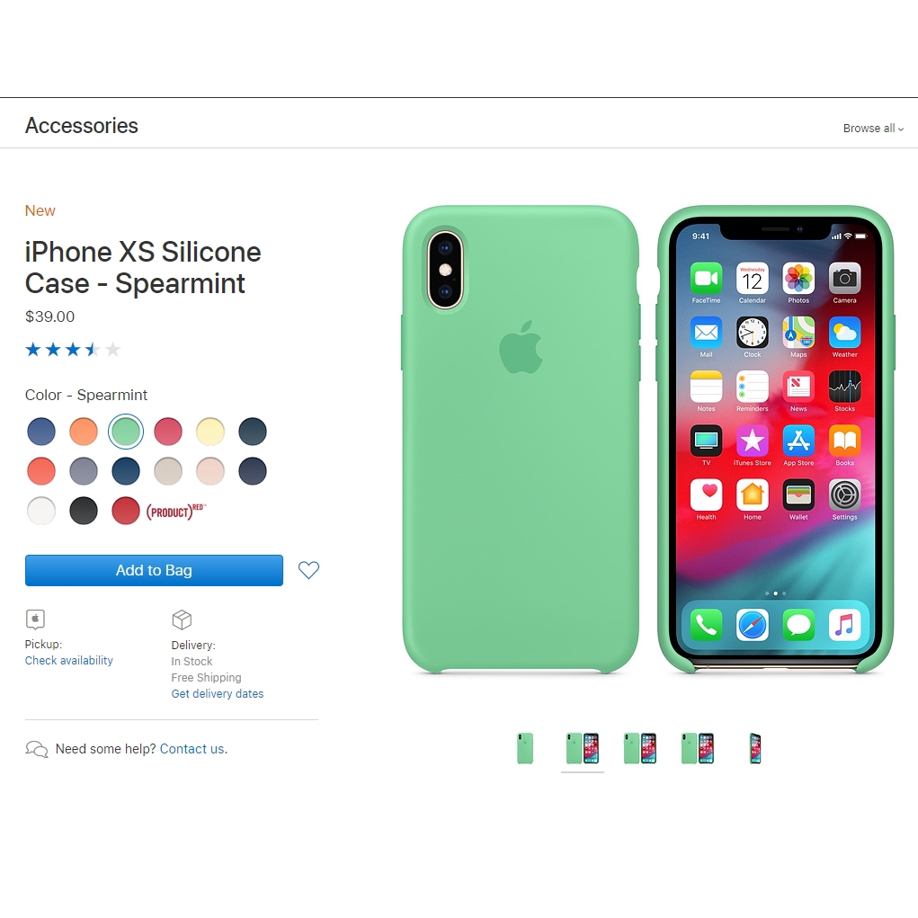Click the Apple Store pickup icon

pyautogui.click(x=35, y=619)
